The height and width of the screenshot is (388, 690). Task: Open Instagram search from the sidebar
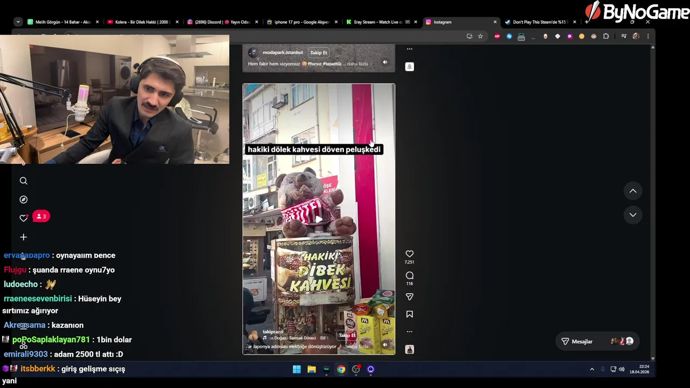pyautogui.click(x=23, y=181)
